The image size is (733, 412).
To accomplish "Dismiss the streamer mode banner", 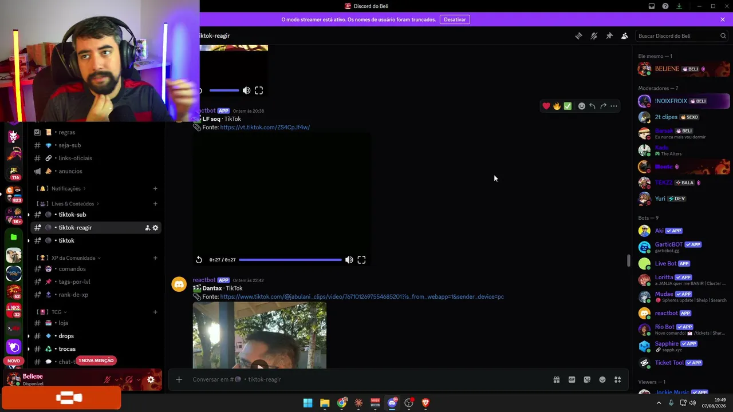I will click(x=723, y=19).
